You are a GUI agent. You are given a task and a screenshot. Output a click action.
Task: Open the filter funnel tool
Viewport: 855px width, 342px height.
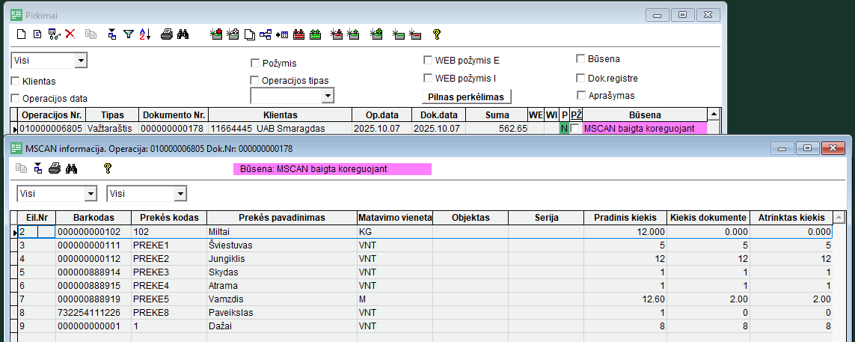(x=129, y=34)
